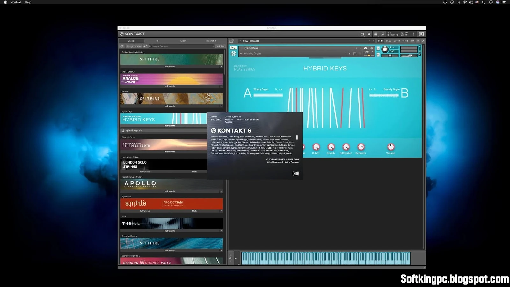
Task: Adjust the instrument output volume slider
Action: click(409, 55)
